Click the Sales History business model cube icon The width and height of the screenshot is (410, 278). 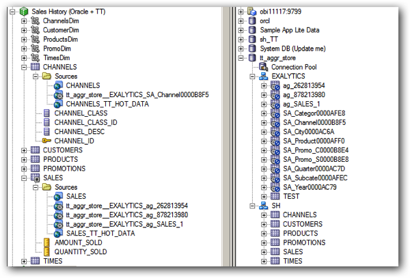click(x=24, y=12)
